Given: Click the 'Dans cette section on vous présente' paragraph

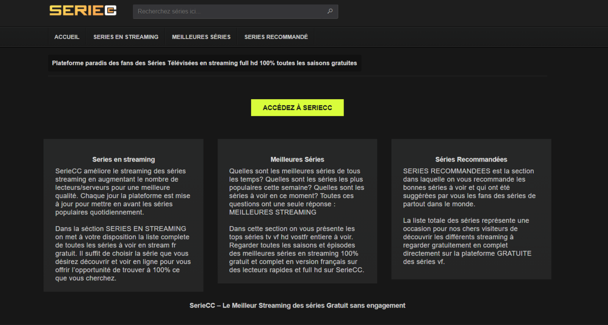Looking at the screenshot, I should (x=297, y=249).
